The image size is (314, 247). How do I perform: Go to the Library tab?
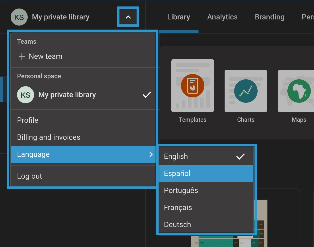179,17
